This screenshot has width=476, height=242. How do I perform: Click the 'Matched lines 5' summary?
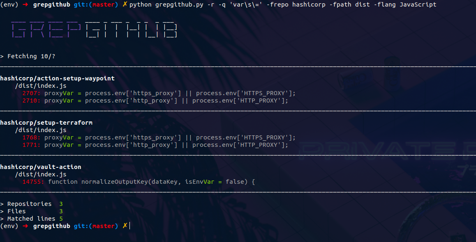click(32, 219)
